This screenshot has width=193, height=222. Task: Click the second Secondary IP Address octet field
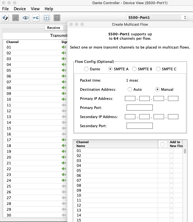[x=144, y=117]
